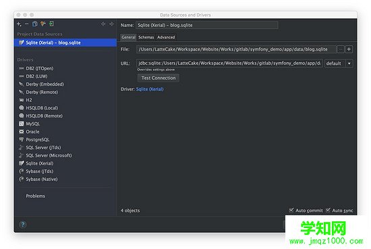This screenshot has height=249, width=371.
Task: Select DB2 (JTOpen) driver
Action: click(x=40, y=68)
